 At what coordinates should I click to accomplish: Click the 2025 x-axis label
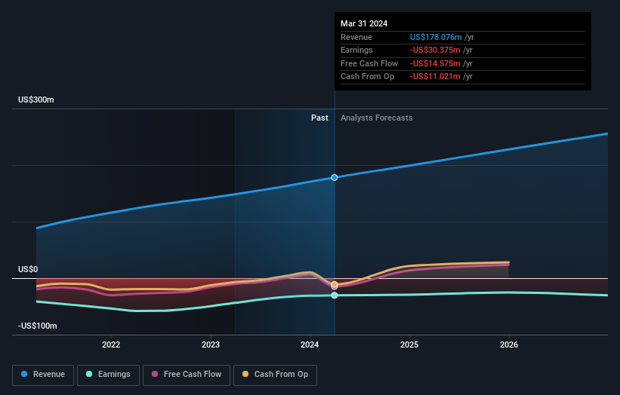[409, 344]
